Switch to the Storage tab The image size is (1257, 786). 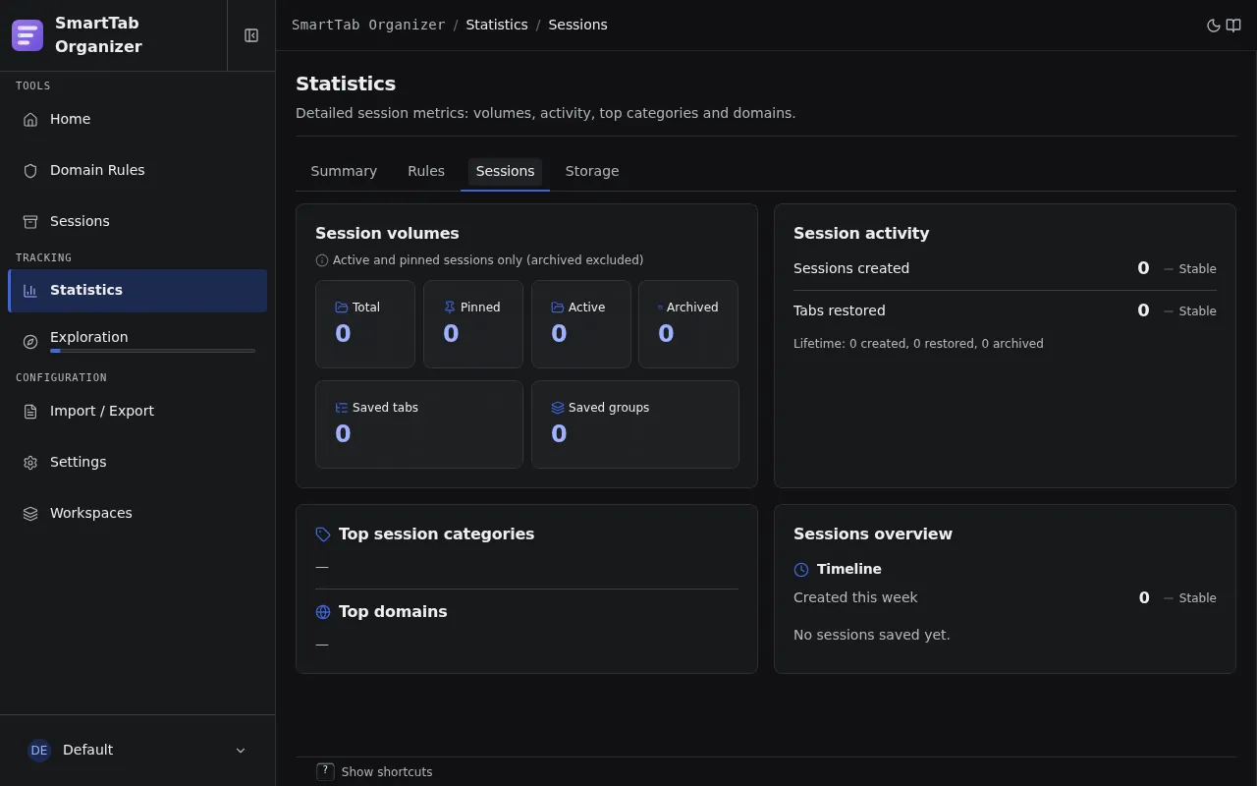click(592, 171)
